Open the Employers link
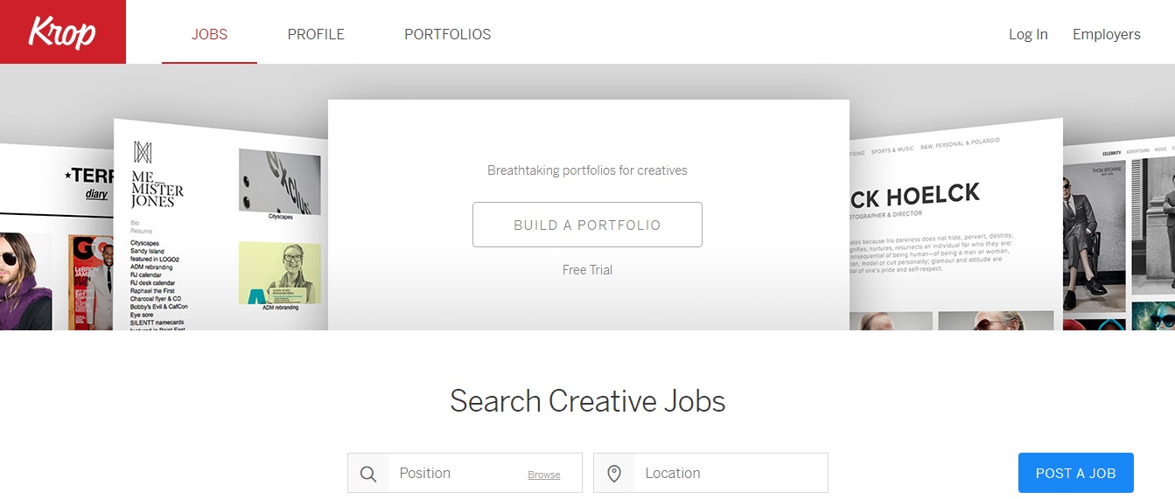 point(1107,35)
